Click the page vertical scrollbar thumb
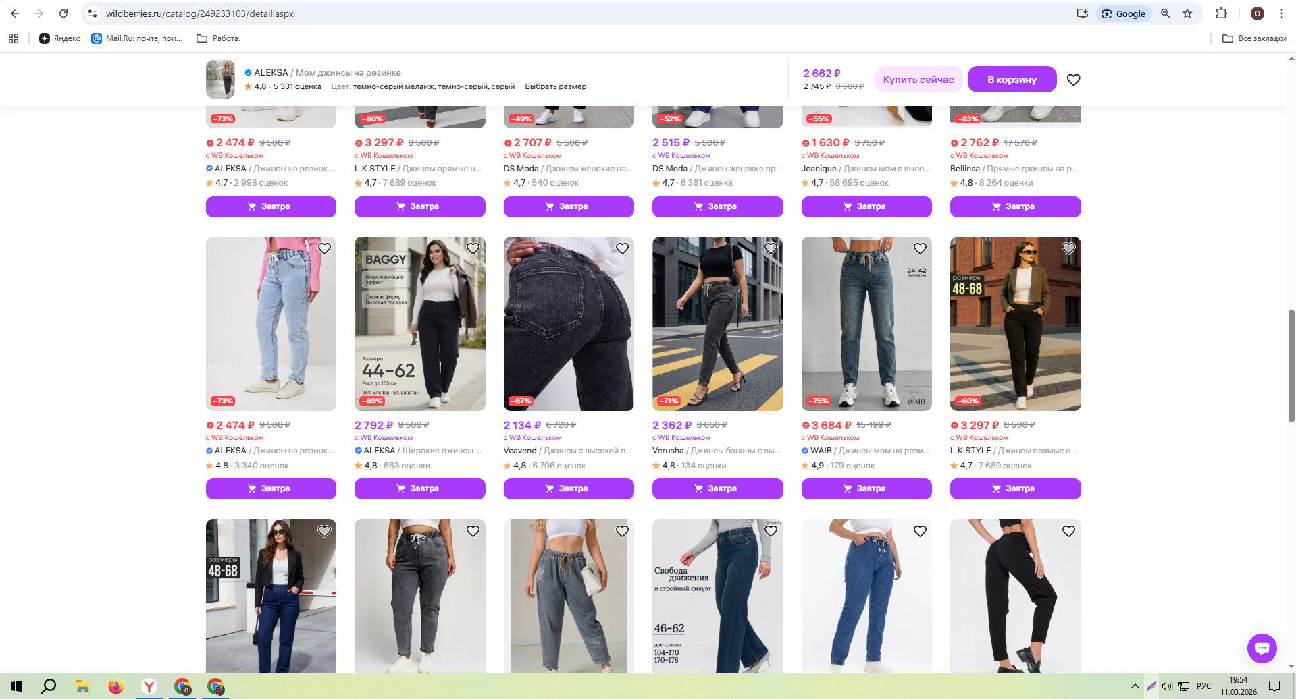This screenshot has height=699, width=1296. click(x=1291, y=366)
